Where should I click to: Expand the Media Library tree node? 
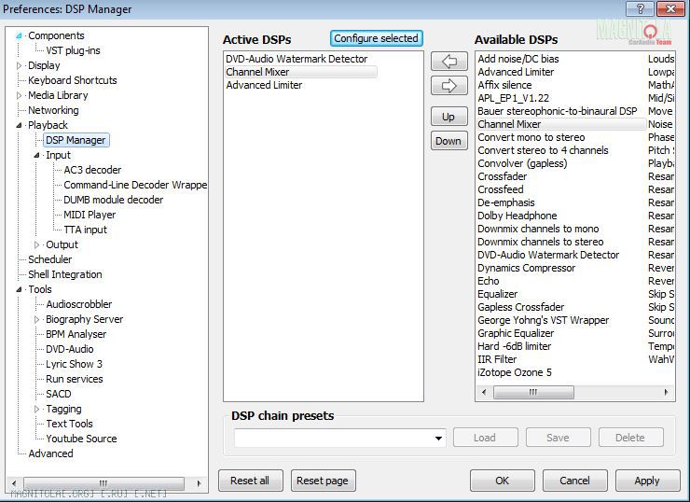point(19,95)
